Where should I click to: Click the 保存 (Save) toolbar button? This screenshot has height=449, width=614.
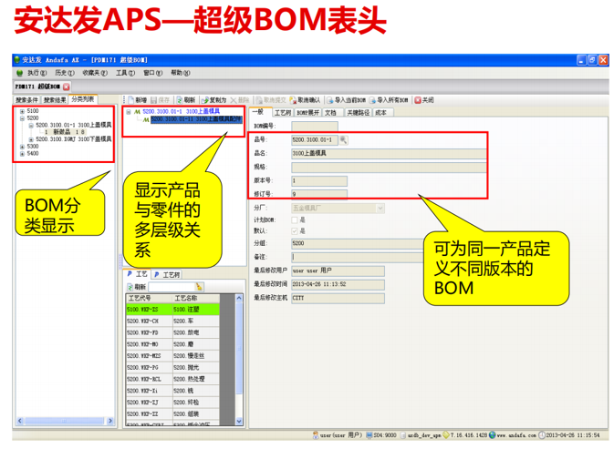pyautogui.click(x=161, y=100)
